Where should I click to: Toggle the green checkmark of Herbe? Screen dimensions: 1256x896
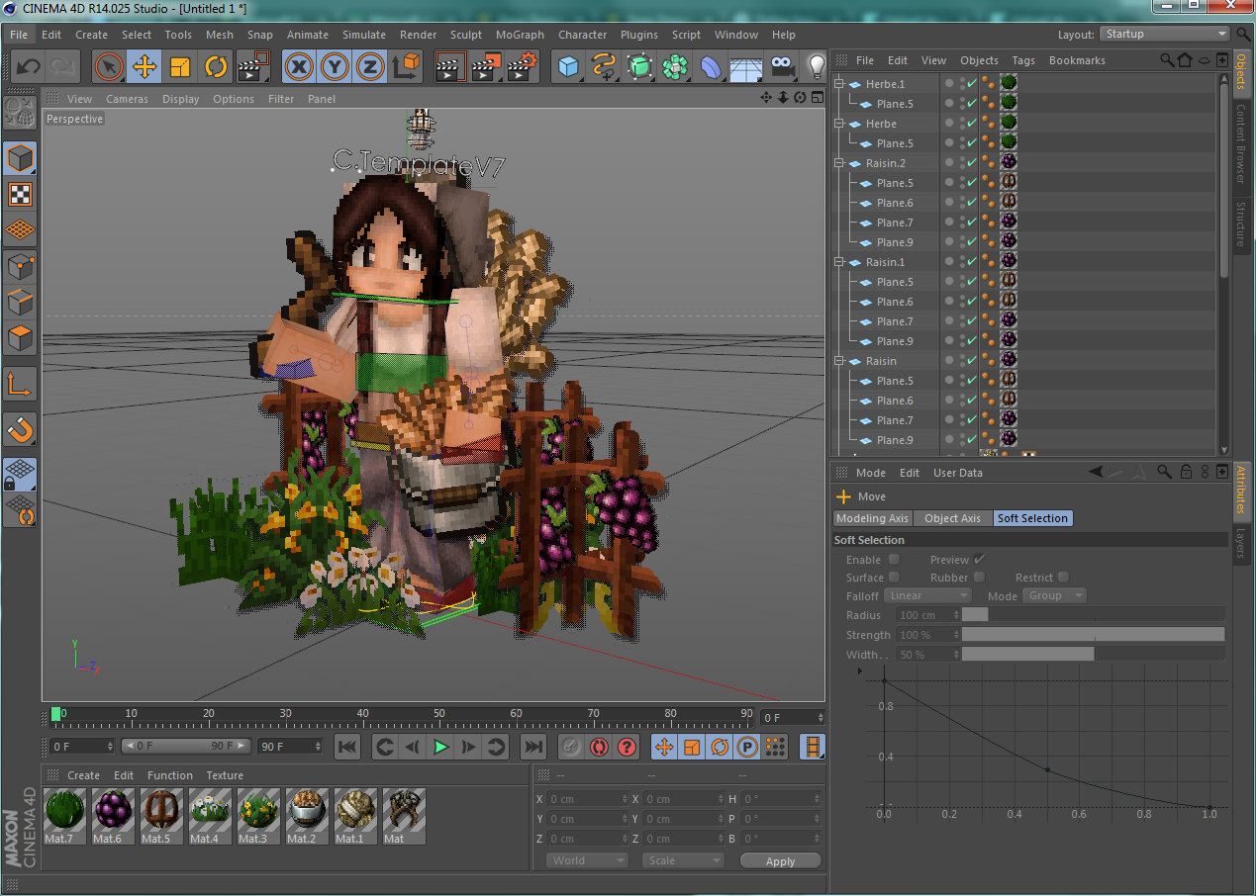[x=972, y=124]
